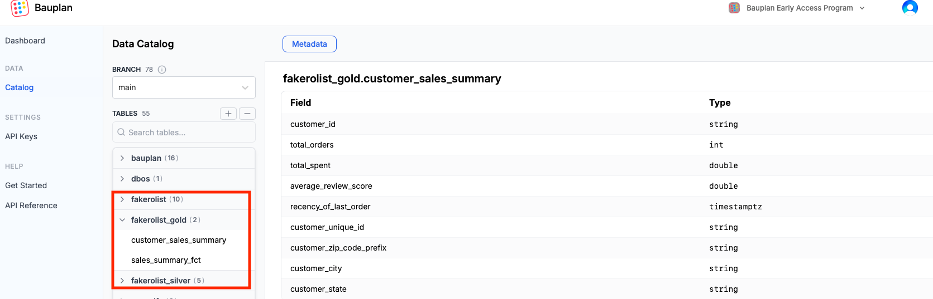933x299 pixels.
Task: Click the total_orders field
Action: [x=312, y=145]
